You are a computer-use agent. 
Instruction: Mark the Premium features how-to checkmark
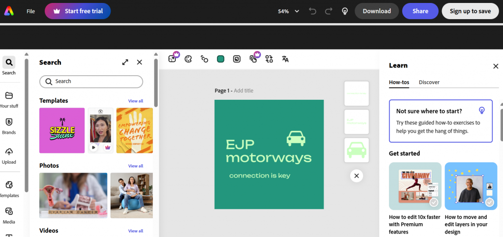[x=434, y=202]
